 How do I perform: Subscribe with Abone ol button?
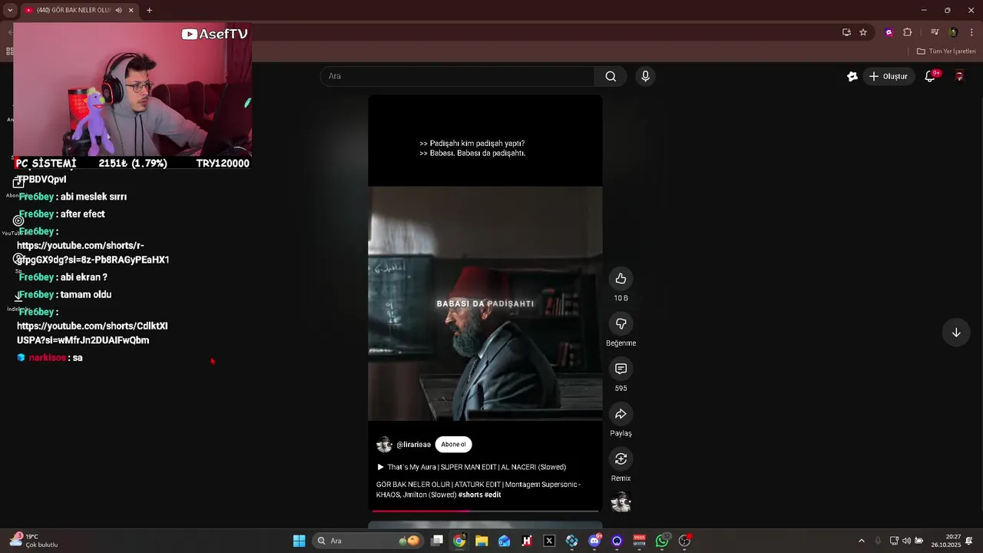pos(453,444)
